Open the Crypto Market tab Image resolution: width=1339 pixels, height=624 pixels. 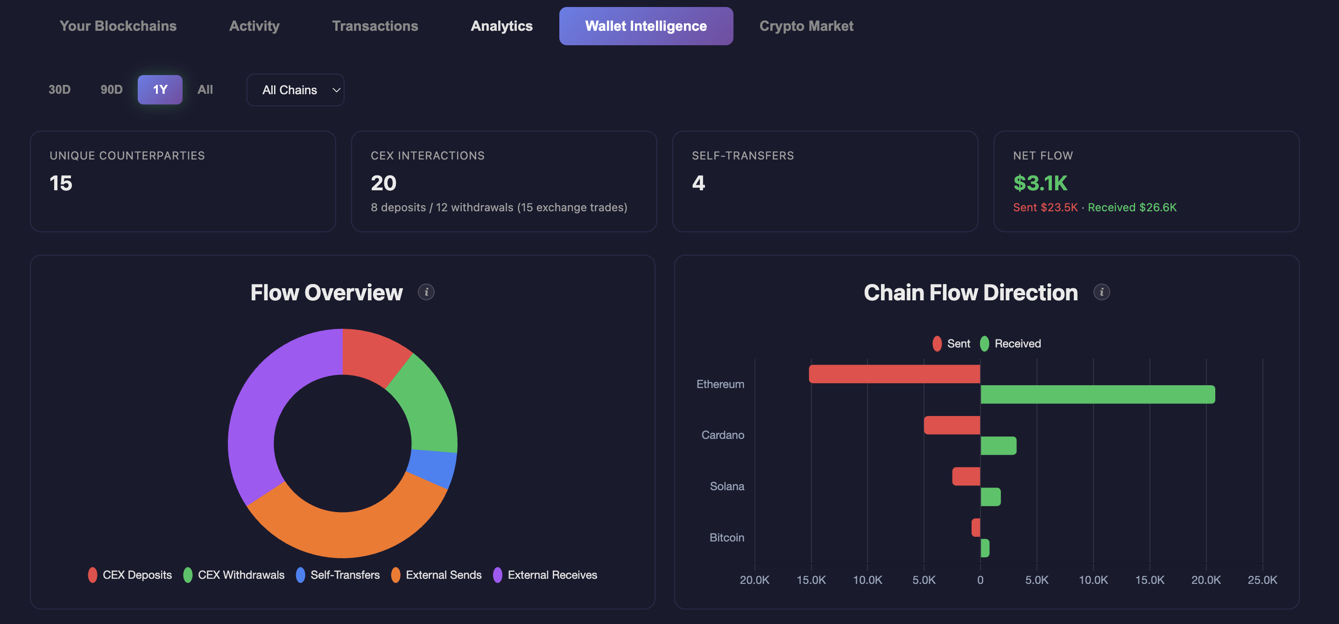point(806,26)
